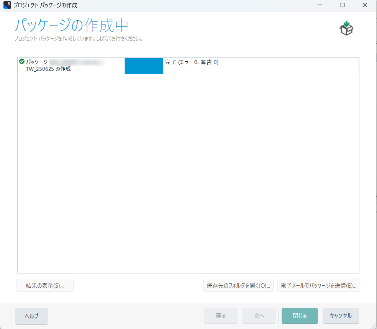
Task: Click the resize grip at window corner
Action: 374,326
